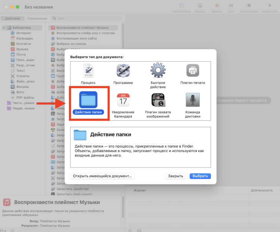Select action Воспроизвести плейлист Музыки
The width and height of the screenshot is (280, 232).
coord(83,28)
